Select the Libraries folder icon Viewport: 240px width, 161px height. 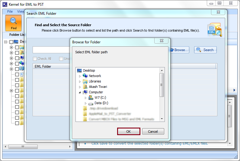pos(85,81)
